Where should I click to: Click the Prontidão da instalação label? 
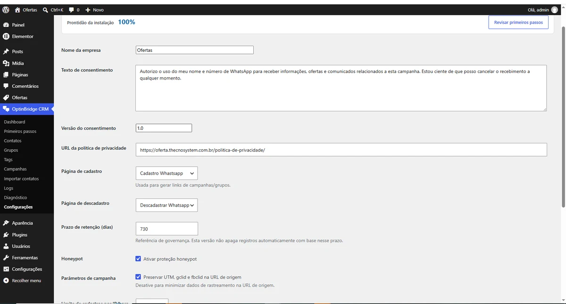pyautogui.click(x=91, y=23)
